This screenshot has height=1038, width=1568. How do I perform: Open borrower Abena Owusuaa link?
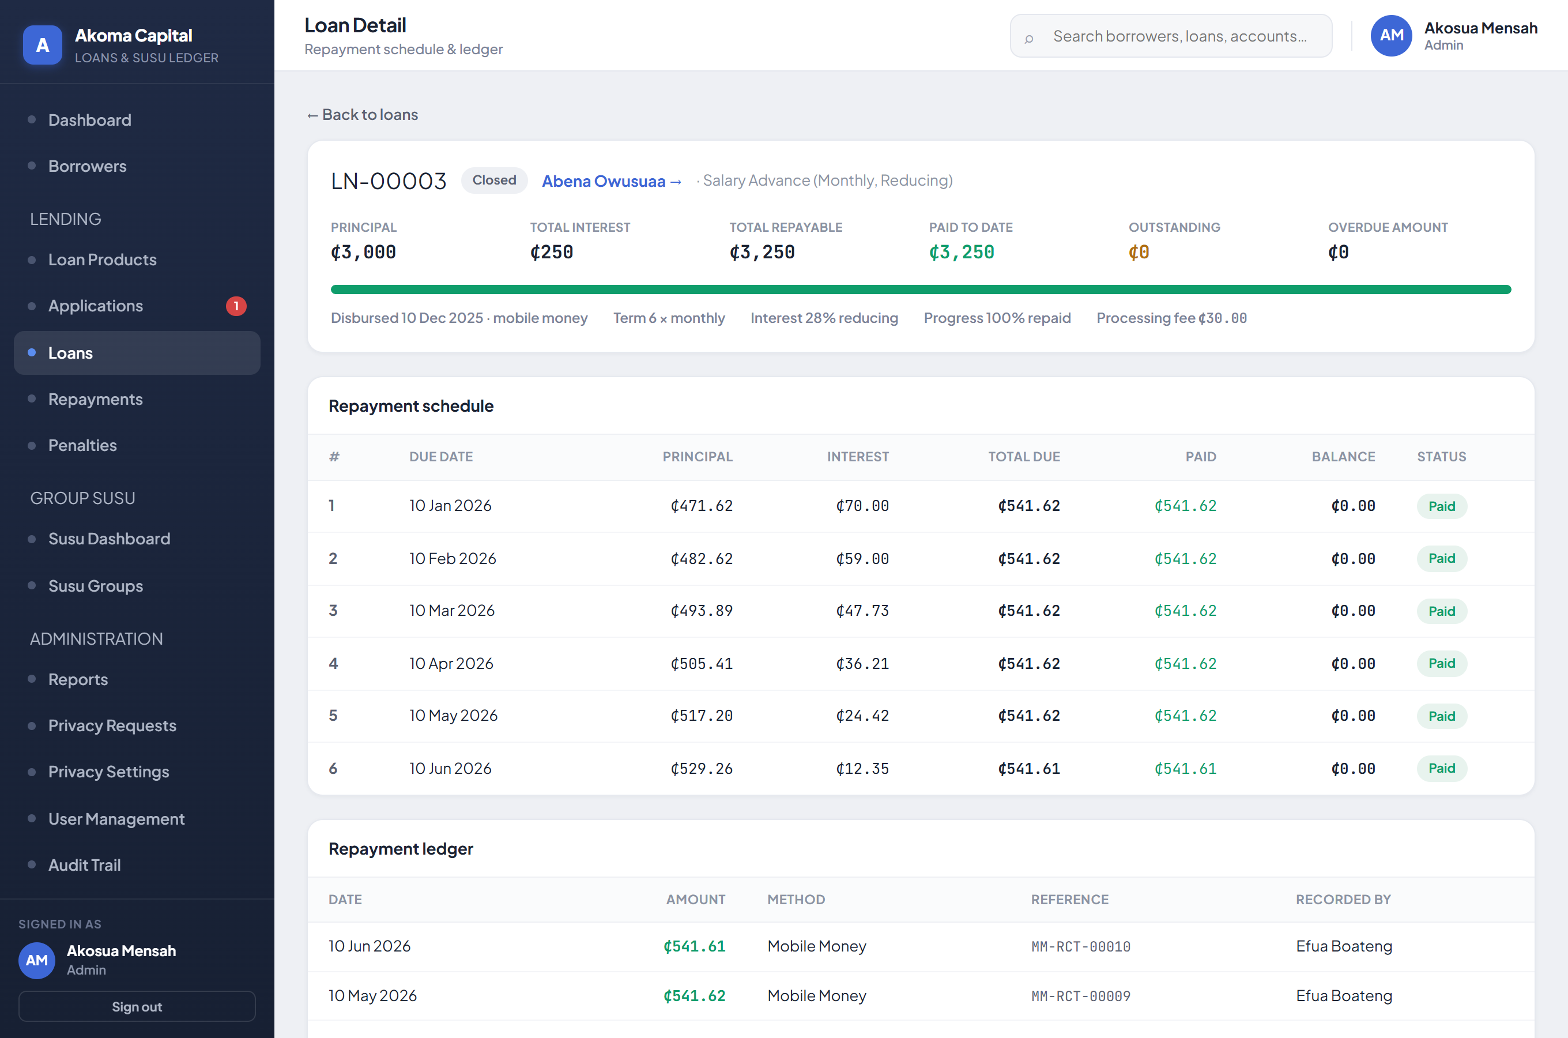[x=611, y=180]
